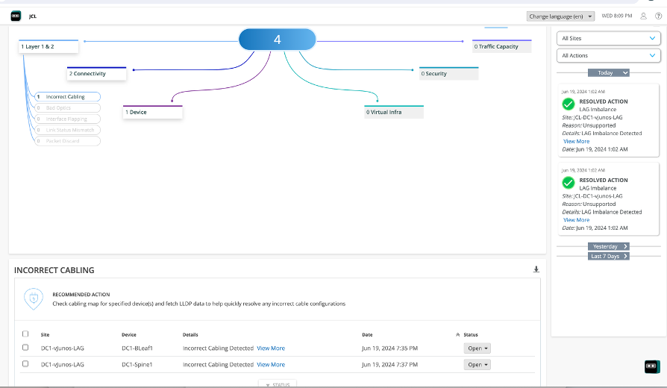Expand the Last 7 Days timeline section

tap(609, 256)
